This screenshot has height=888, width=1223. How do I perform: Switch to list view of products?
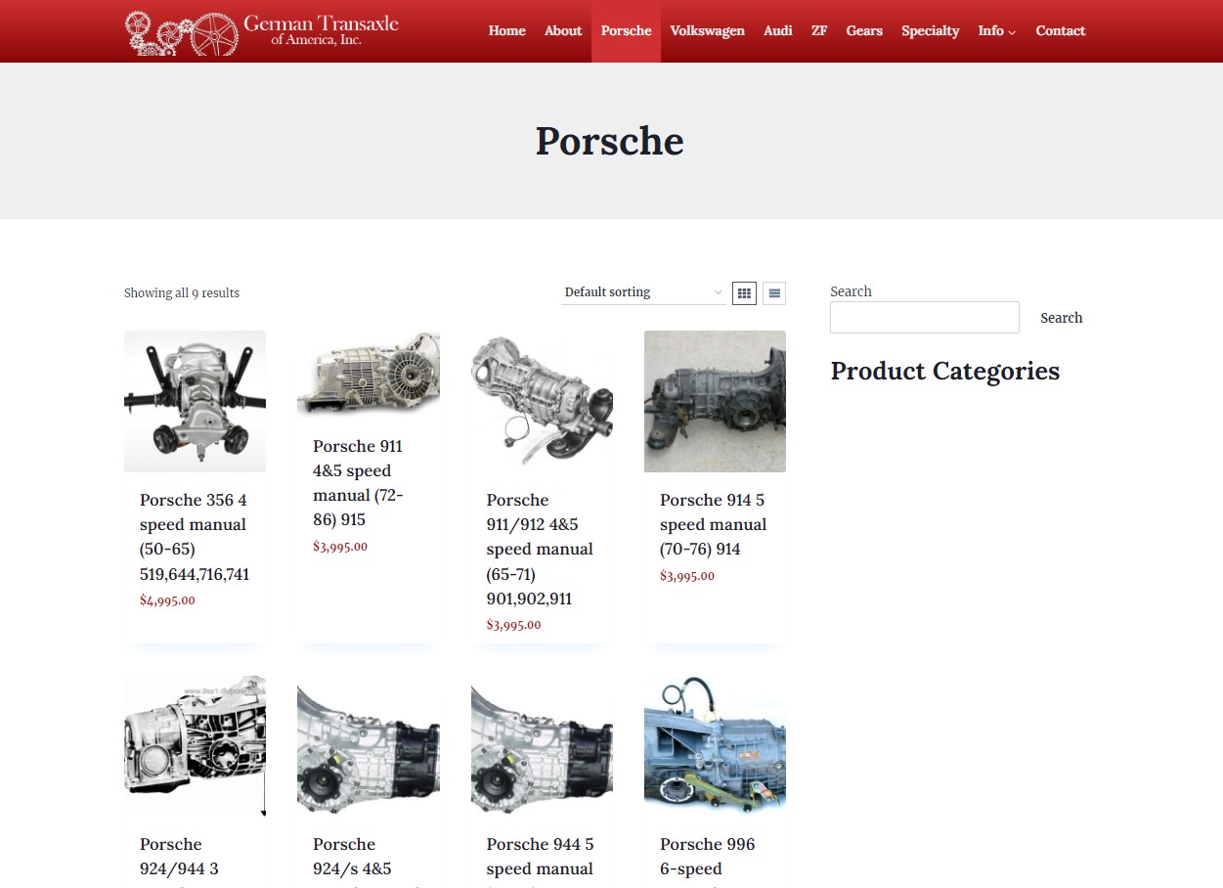point(774,292)
